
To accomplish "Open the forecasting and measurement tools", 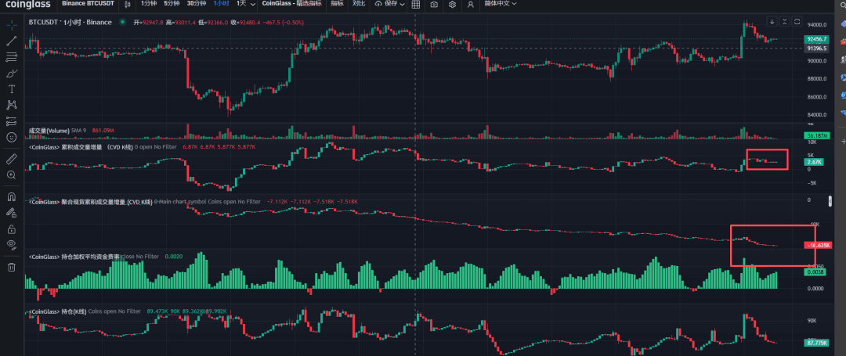I will (11, 121).
